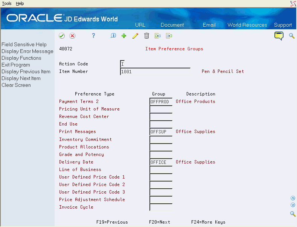This screenshot has height=227, width=297.
Task: Click the Grade and Potency group field
Action: tap(161, 154)
